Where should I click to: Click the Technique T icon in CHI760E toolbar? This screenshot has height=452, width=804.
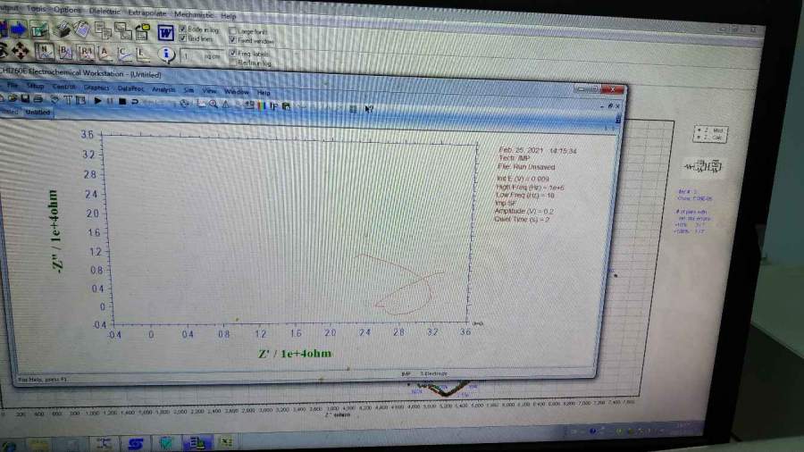(x=68, y=100)
